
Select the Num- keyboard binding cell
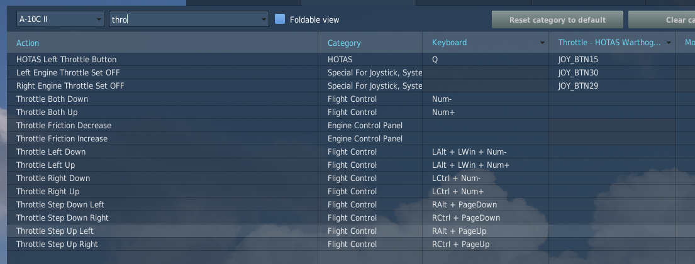pyautogui.click(x=486, y=99)
